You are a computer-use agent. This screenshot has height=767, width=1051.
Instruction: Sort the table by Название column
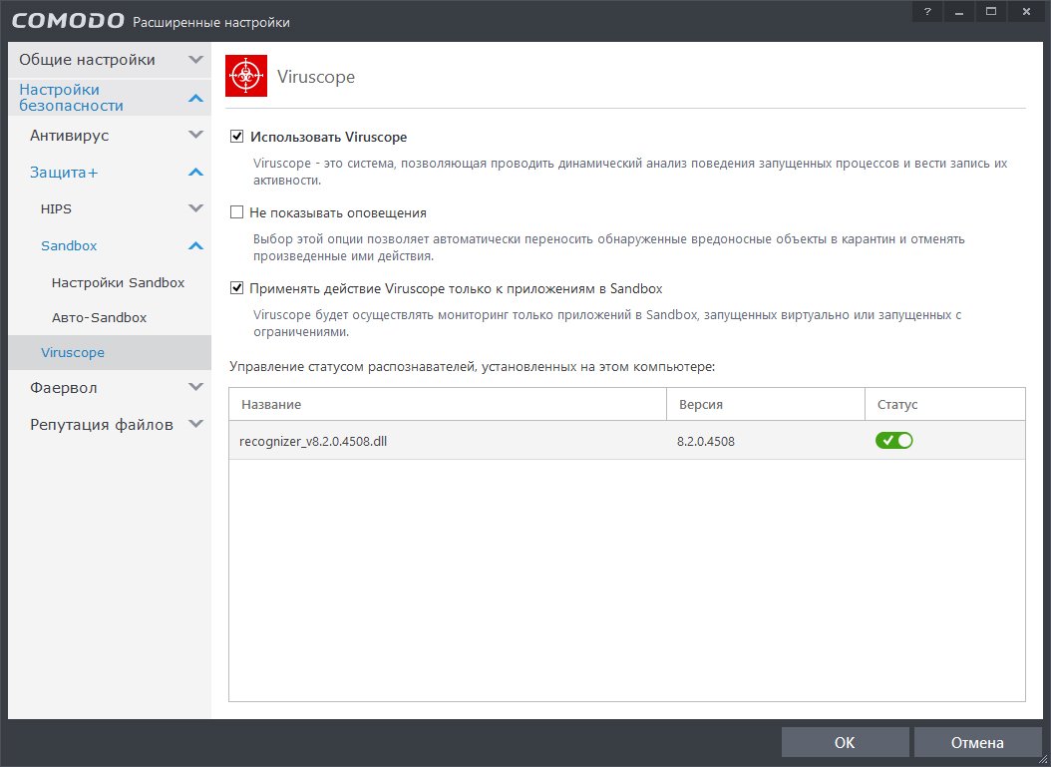click(447, 404)
